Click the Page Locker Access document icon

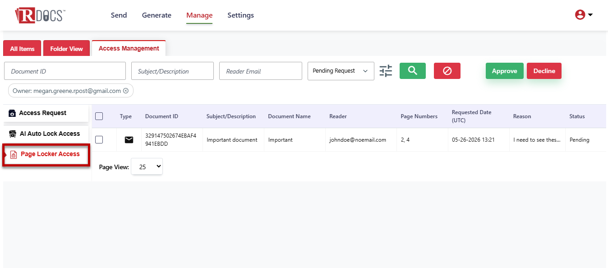point(14,154)
